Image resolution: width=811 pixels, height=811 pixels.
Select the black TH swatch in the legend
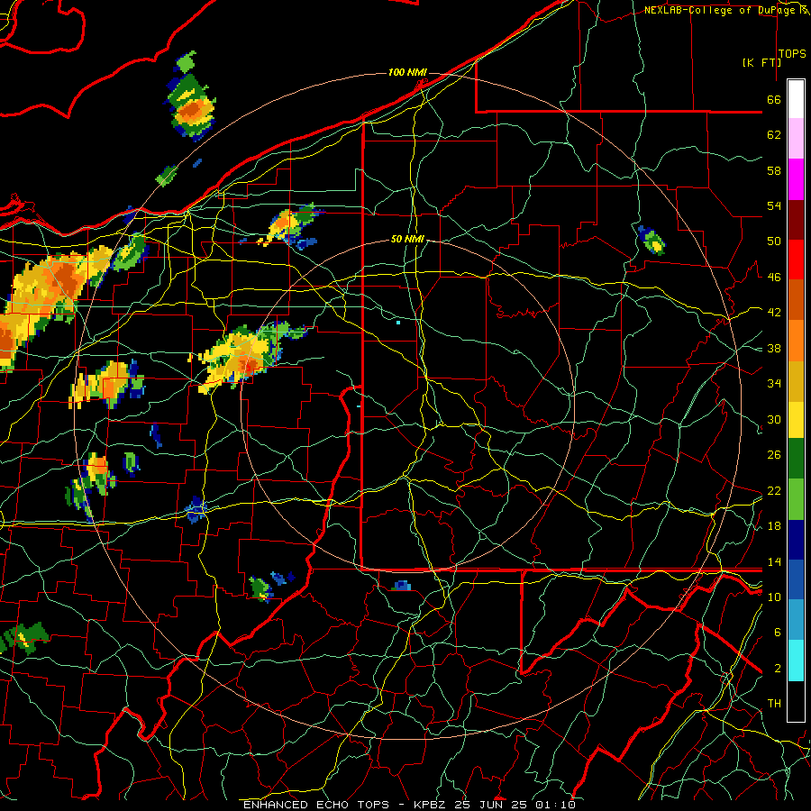(796, 701)
